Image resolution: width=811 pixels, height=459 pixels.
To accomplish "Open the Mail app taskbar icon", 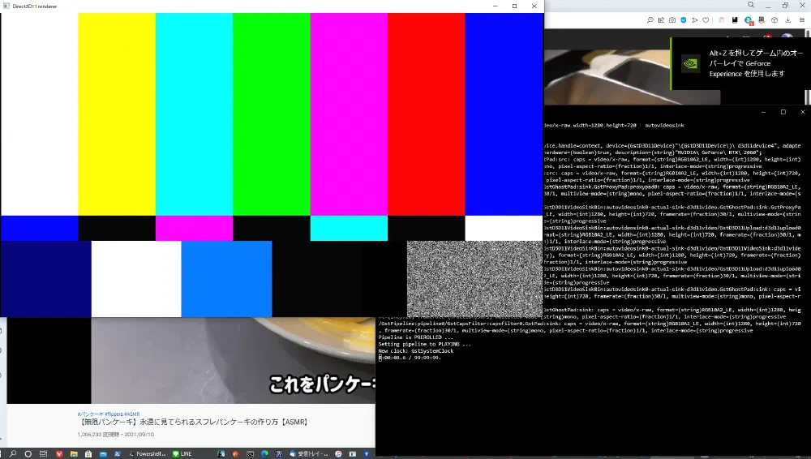I will pos(103,454).
